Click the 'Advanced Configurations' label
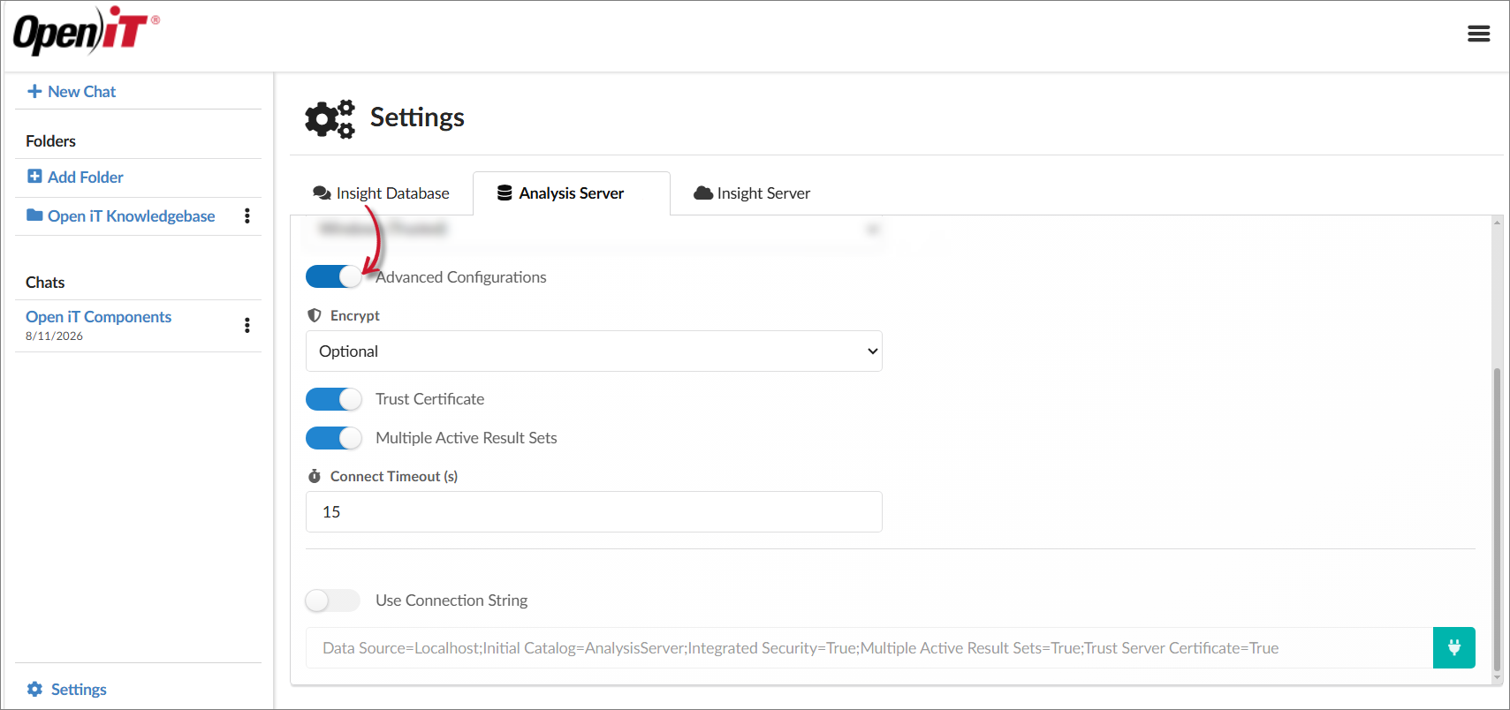This screenshot has width=1510, height=710. [461, 277]
